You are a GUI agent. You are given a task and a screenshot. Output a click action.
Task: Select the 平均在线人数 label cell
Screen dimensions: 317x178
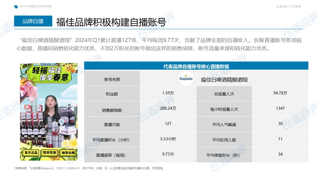[x=224, y=140]
